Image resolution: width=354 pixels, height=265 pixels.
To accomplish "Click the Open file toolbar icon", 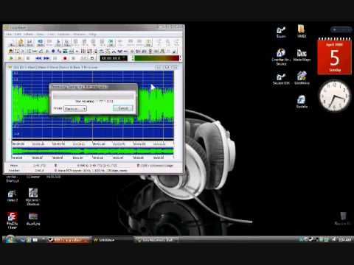I will [x=21, y=43].
